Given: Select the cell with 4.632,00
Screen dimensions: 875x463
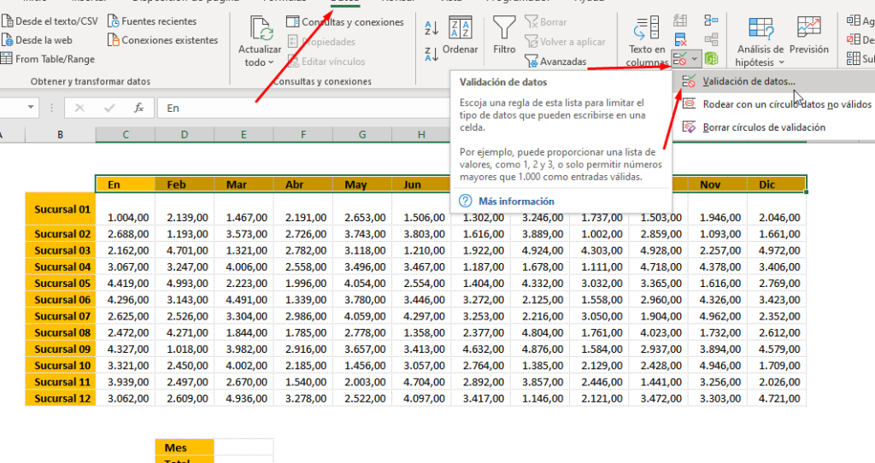Looking at the screenshot, I should [480, 349].
